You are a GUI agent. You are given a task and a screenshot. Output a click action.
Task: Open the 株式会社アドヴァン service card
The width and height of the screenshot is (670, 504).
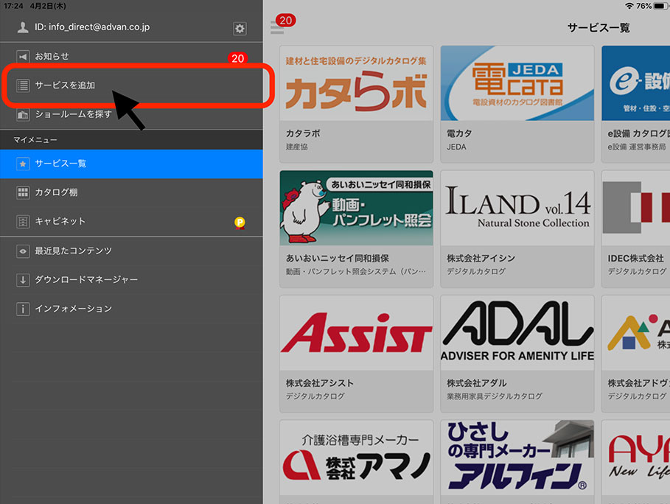click(x=636, y=354)
